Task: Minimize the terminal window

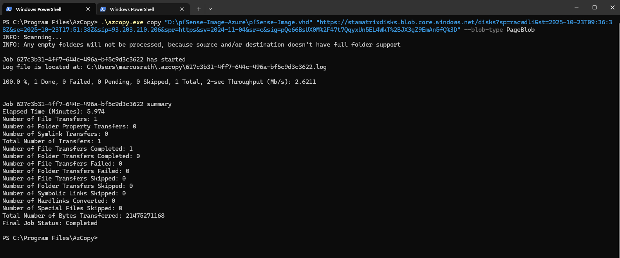Action: click(577, 7)
